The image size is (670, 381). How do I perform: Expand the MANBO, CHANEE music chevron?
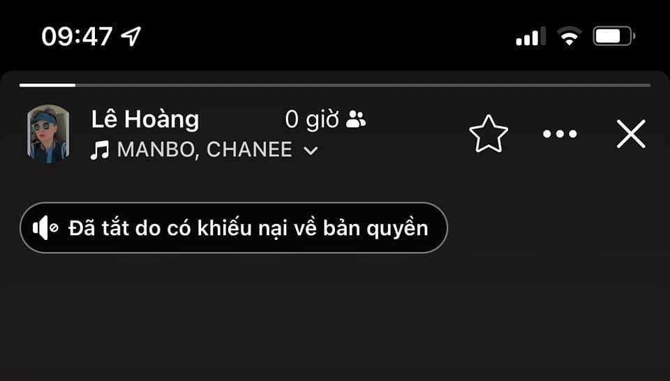click(x=311, y=151)
